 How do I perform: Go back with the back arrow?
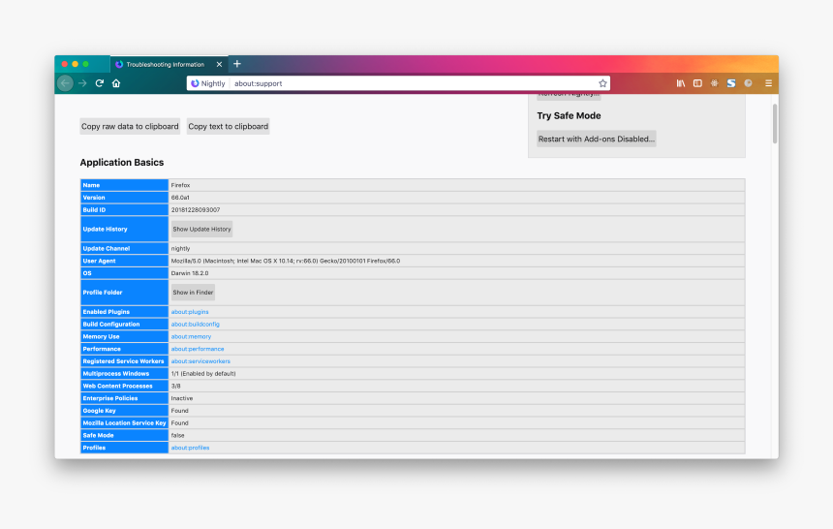[x=65, y=83]
